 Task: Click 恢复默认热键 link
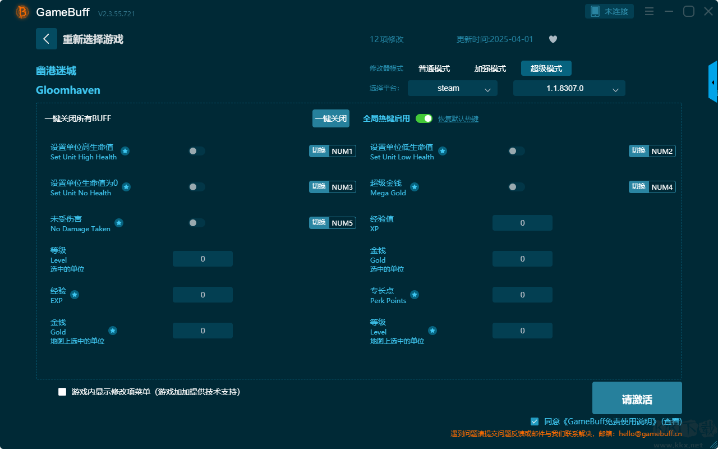[458, 119]
